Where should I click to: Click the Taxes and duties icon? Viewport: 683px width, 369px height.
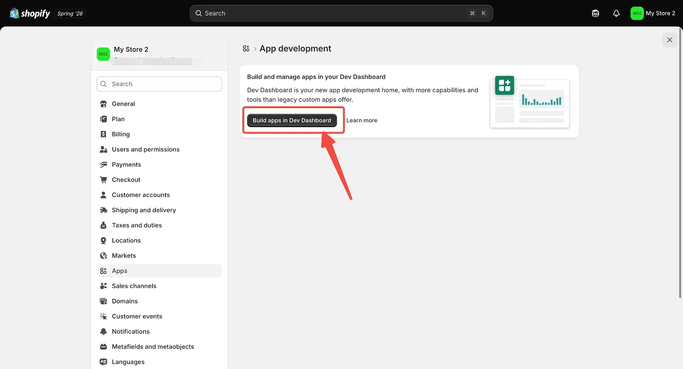103,225
